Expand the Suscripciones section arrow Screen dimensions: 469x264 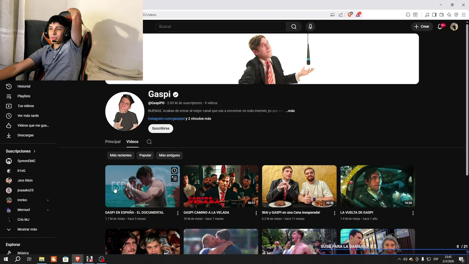(x=34, y=151)
